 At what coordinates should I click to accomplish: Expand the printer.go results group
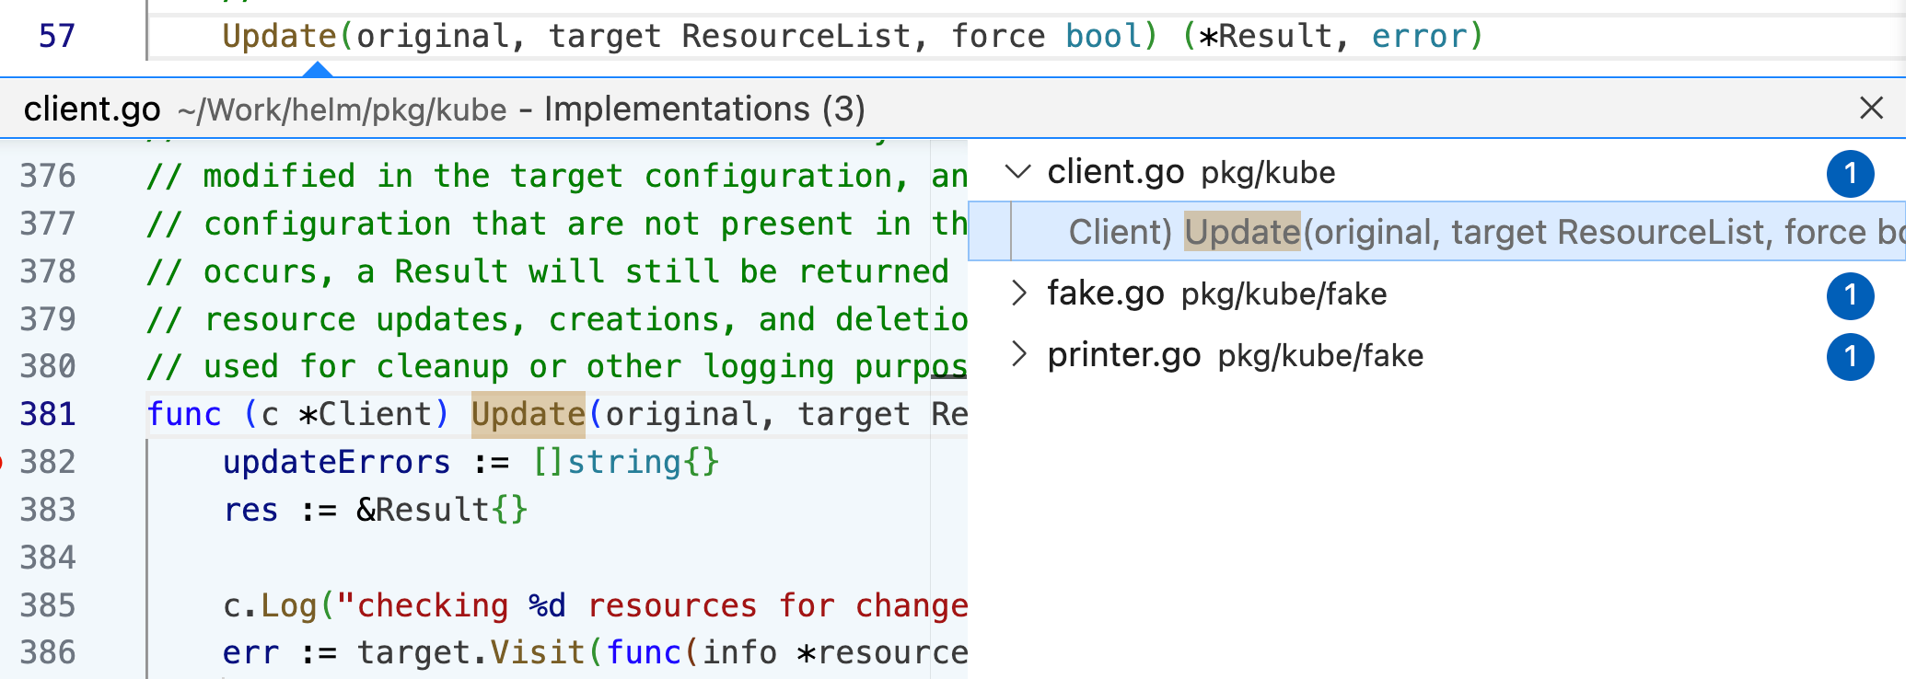click(1017, 355)
